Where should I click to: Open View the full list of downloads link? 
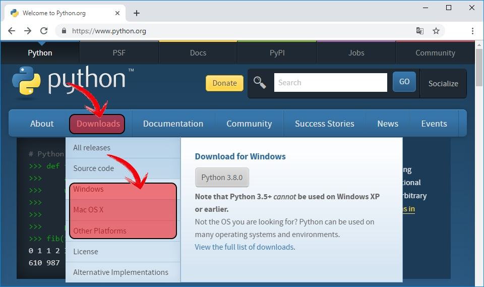[244, 247]
